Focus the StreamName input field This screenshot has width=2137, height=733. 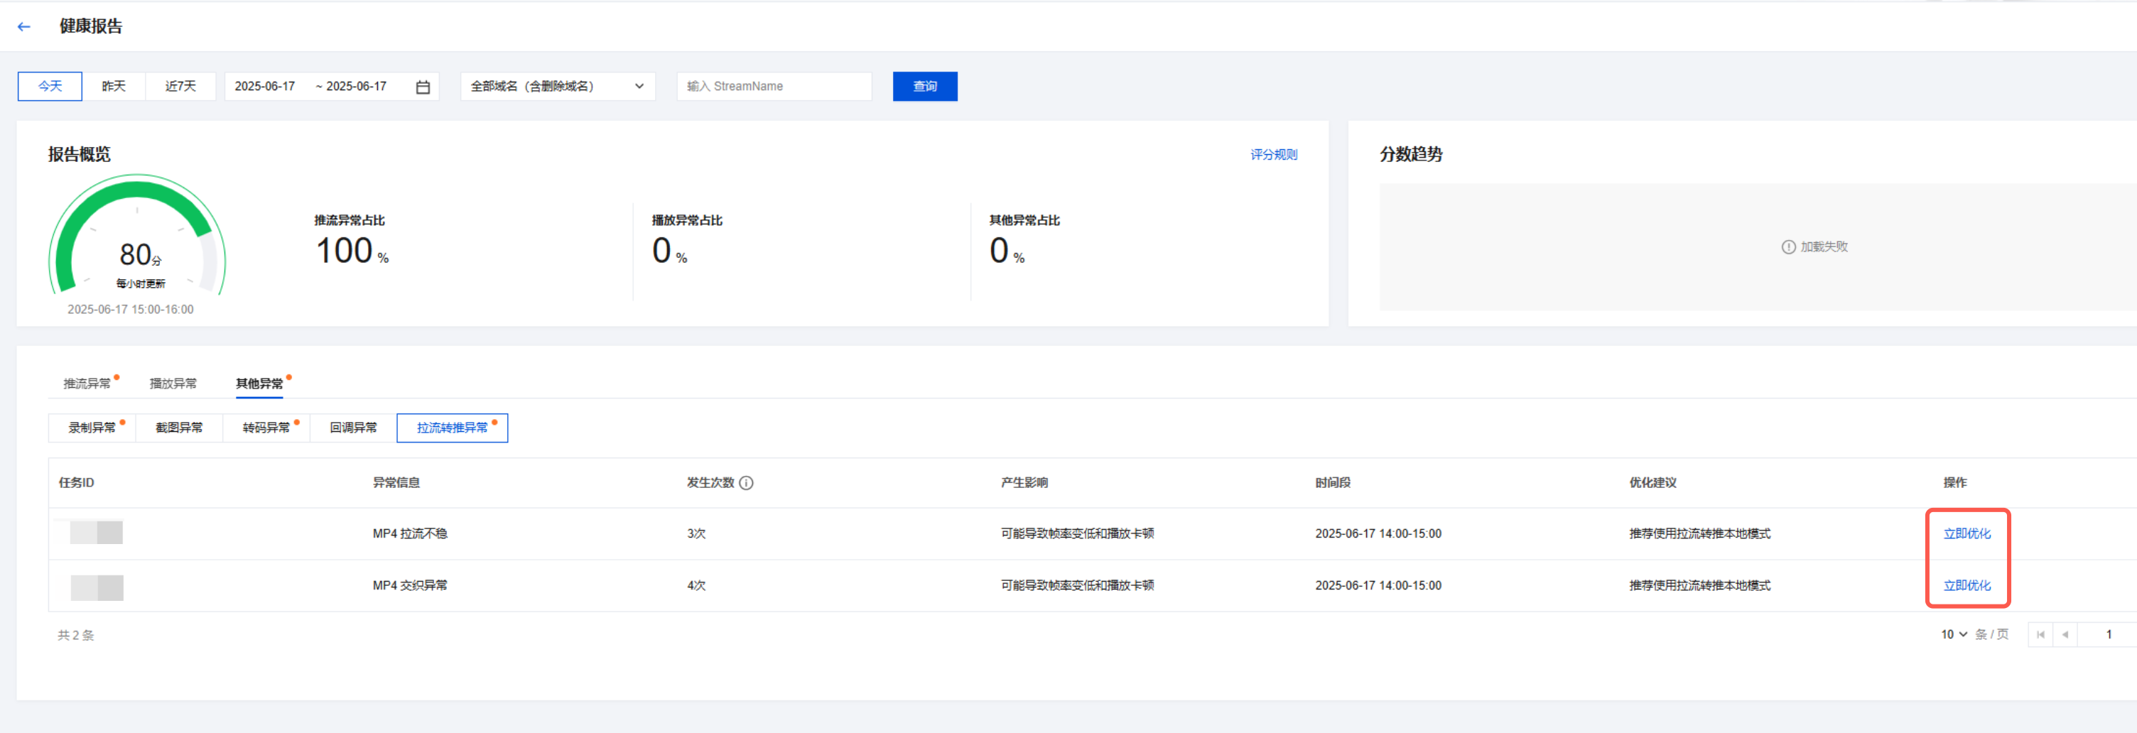click(x=773, y=86)
